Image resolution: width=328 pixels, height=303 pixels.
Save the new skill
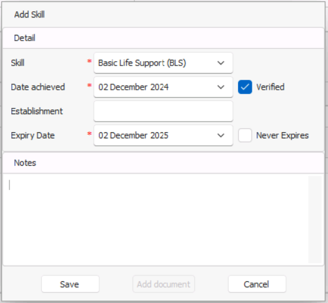click(70, 284)
